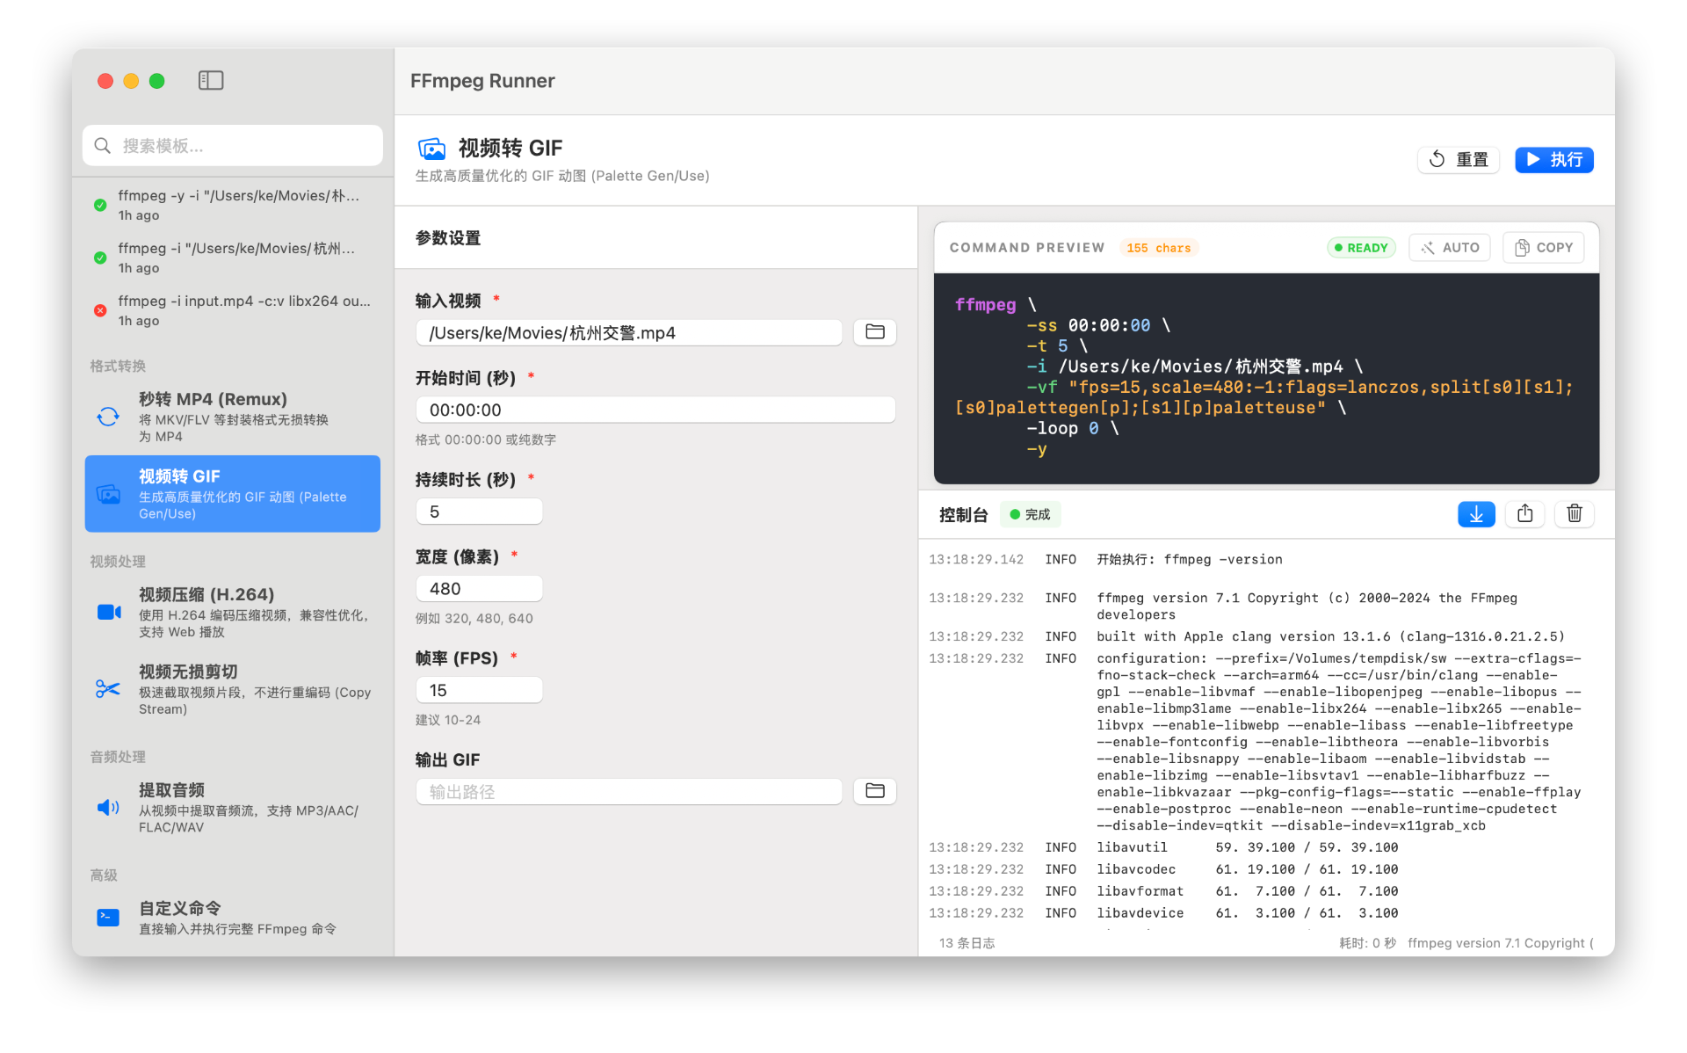This screenshot has height=1053, width=1687.
Task: Open the 秒转 MP4 (Remux) template
Action: click(233, 417)
